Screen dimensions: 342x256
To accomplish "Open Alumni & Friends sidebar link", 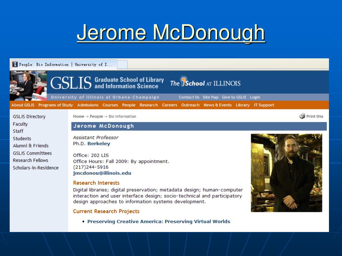I will click(x=31, y=146).
